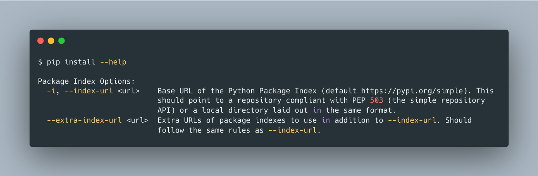The width and height of the screenshot is (538, 176).
Task: Click purple 'in' before 'the same format'
Action: point(317,110)
